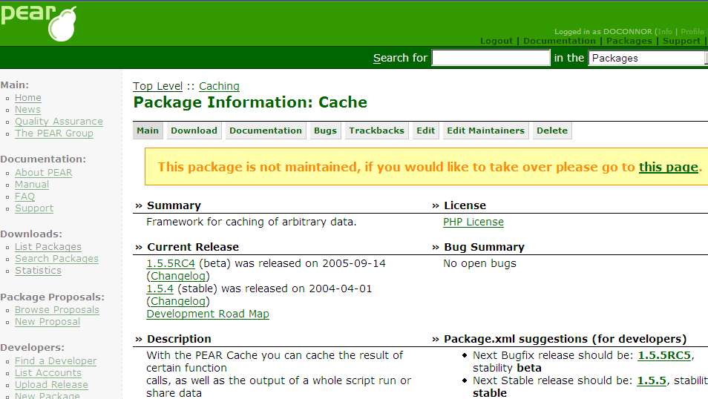The height and width of the screenshot is (399, 708).
Task: Open Browse Proposals sidebar link
Action: coord(57,310)
